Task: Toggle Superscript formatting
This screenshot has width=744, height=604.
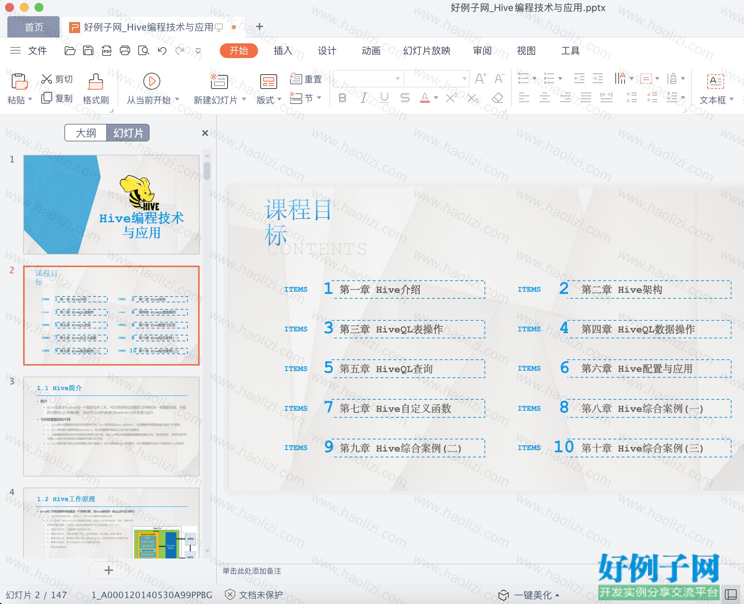Action: coord(451,98)
